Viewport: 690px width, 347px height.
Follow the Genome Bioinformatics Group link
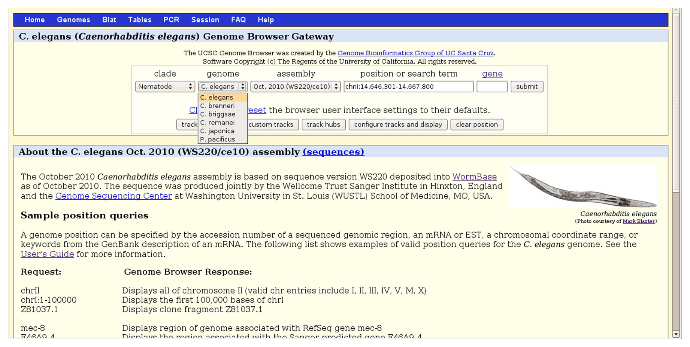click(x=415, y=53)
